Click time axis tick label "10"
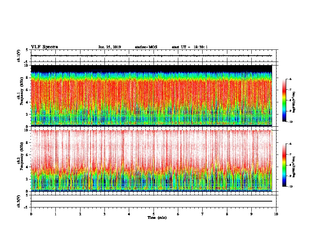Image resolution: width=311 pixels, height=240 pixels. pyautogui.click(x=276, y=214)
